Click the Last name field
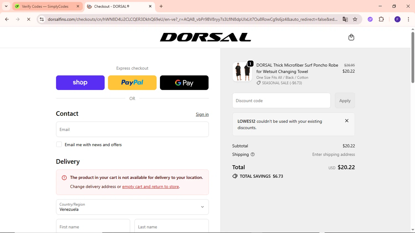This screenshot has width=415, height=233. tap(172, 227)
